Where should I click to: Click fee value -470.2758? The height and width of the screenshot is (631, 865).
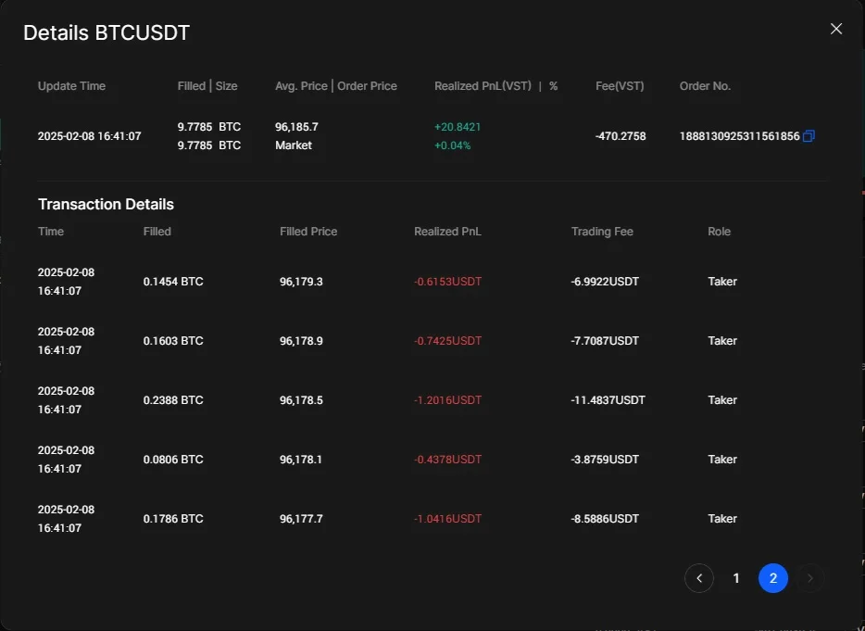[x=621, y=136]
